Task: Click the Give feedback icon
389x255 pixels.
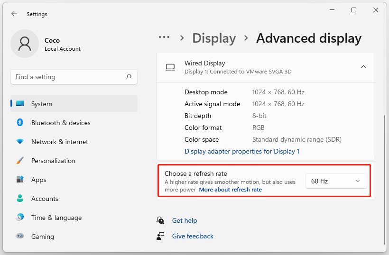Action: 161,236
